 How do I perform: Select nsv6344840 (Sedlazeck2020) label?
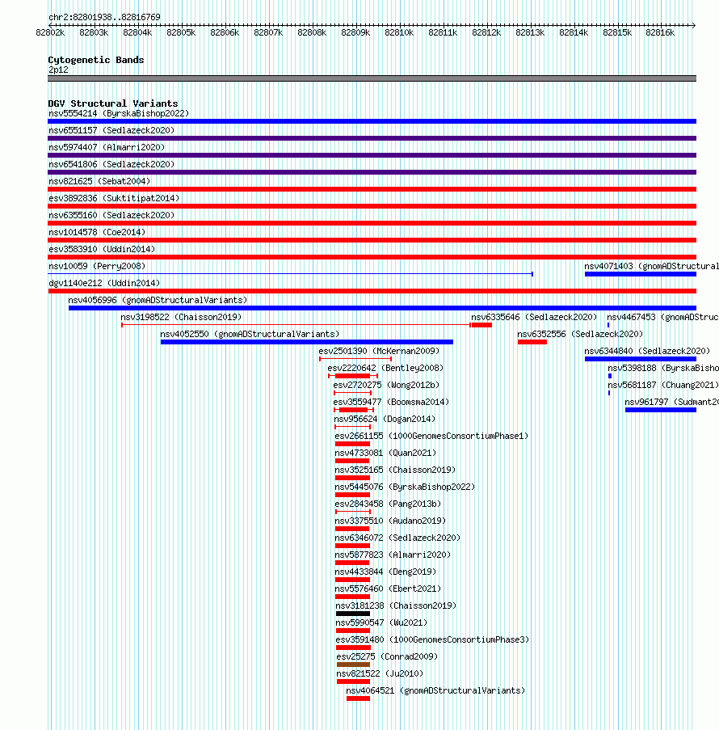coord(647,351)
